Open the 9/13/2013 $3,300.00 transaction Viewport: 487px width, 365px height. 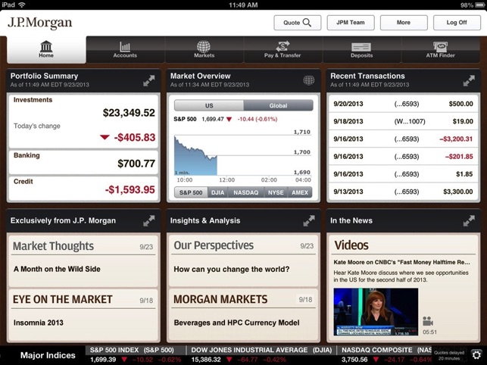click(403, 192)
